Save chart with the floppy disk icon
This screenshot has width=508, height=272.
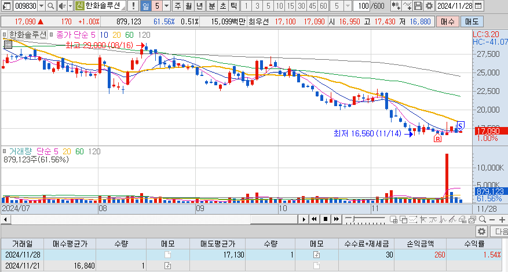418,6
